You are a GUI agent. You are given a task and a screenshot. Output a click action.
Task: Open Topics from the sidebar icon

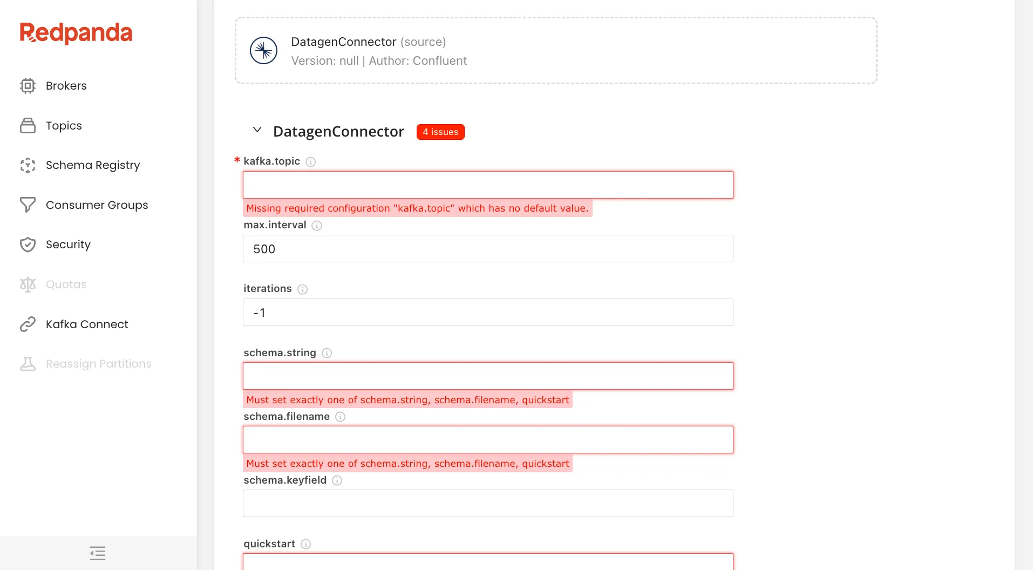pos(27,125)
